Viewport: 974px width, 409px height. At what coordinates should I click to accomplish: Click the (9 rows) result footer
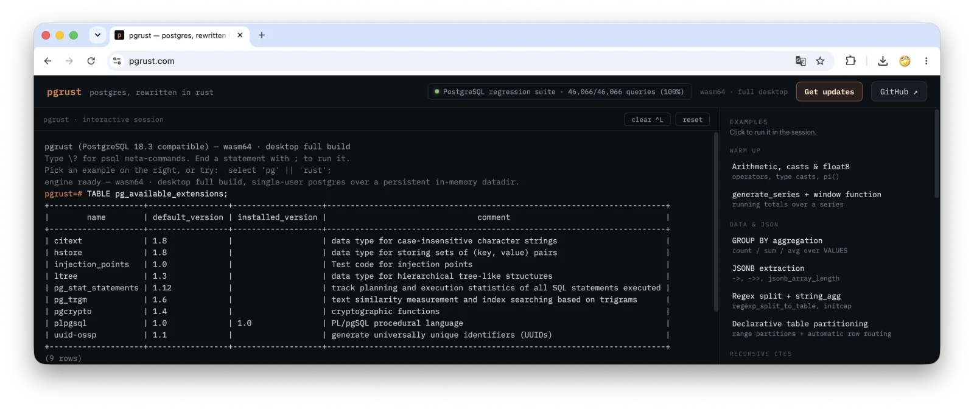(x=63, y=358)
